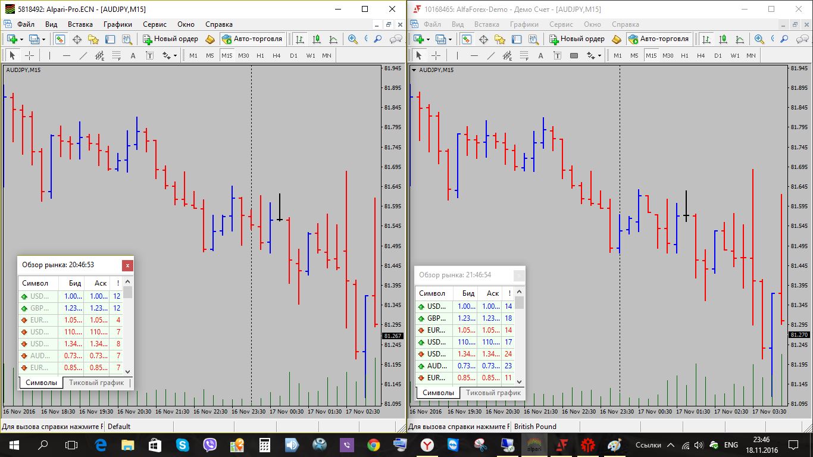
Task: Switch to Тиковый график tab in AlfaForex
Action: tap(493, 393)
